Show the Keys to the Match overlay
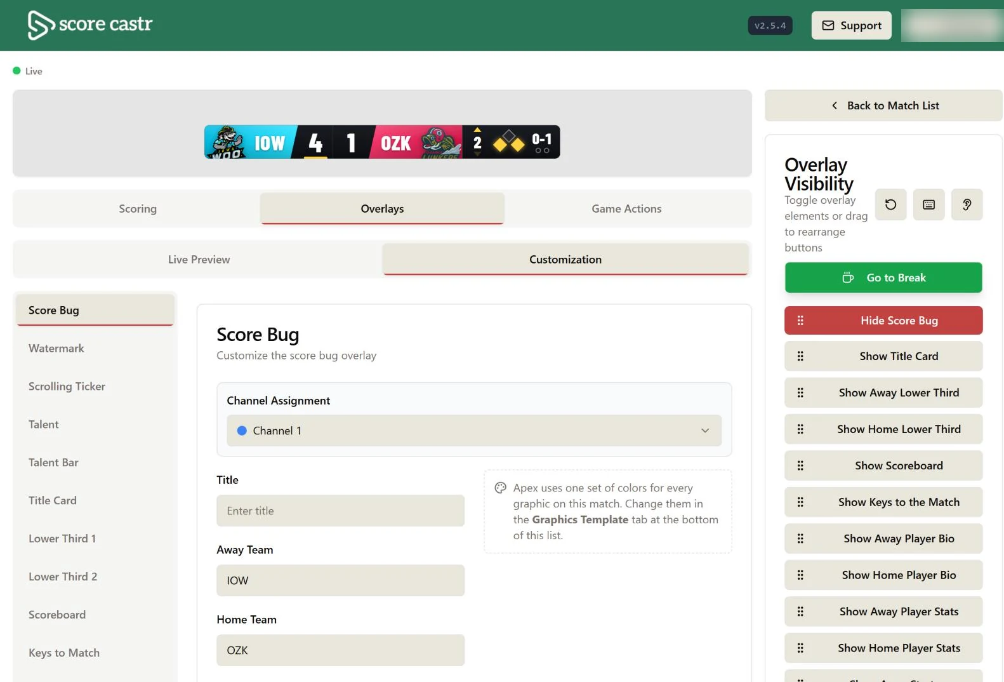The image size is (1004, 682). pyautogui.click(x=883, y=502)
